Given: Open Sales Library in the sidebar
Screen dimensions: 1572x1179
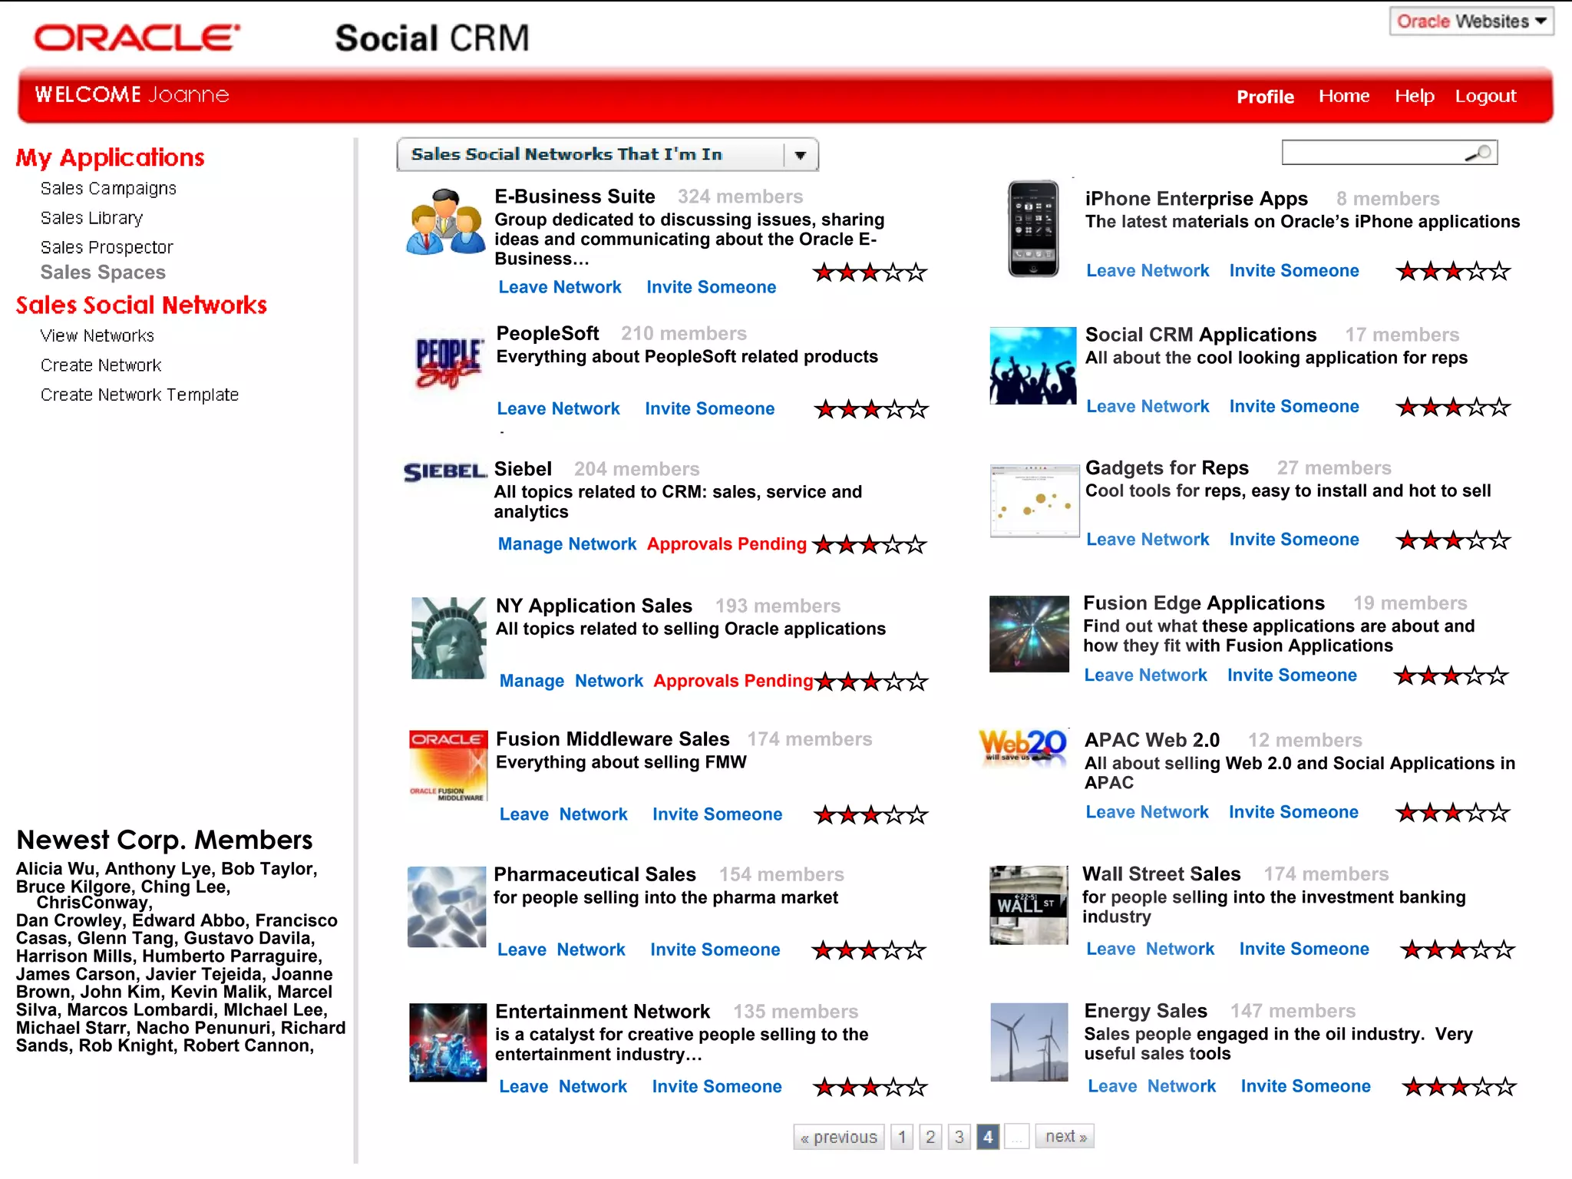Looking at the screenshot, I should point(91,218).
